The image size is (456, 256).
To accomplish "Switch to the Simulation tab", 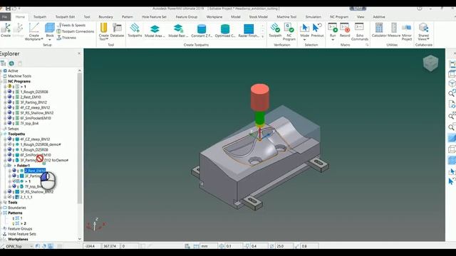I will 313,17.
